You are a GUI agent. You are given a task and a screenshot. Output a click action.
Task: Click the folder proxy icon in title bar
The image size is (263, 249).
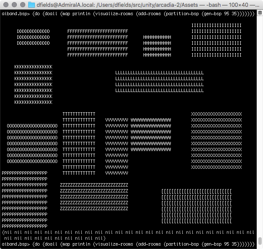32,5
